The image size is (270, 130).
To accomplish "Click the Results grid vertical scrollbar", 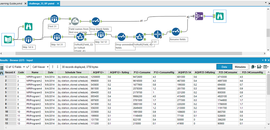I will (x=268, y=84).
